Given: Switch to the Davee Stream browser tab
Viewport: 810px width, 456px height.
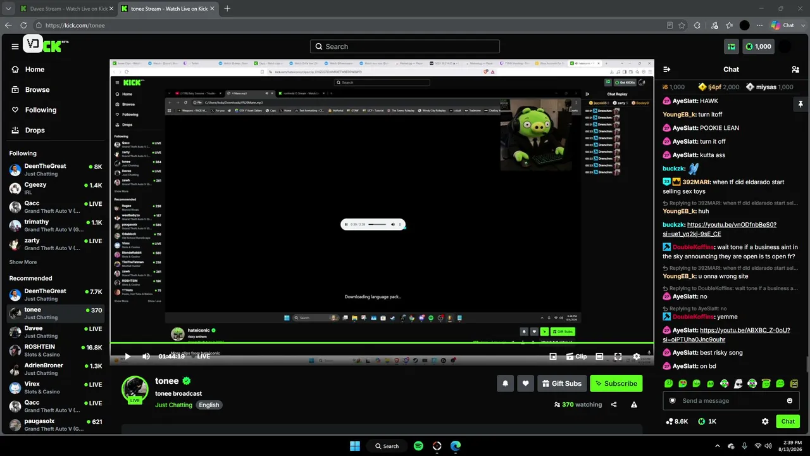Looking at the screenshot, I should [x=66, y=9].
